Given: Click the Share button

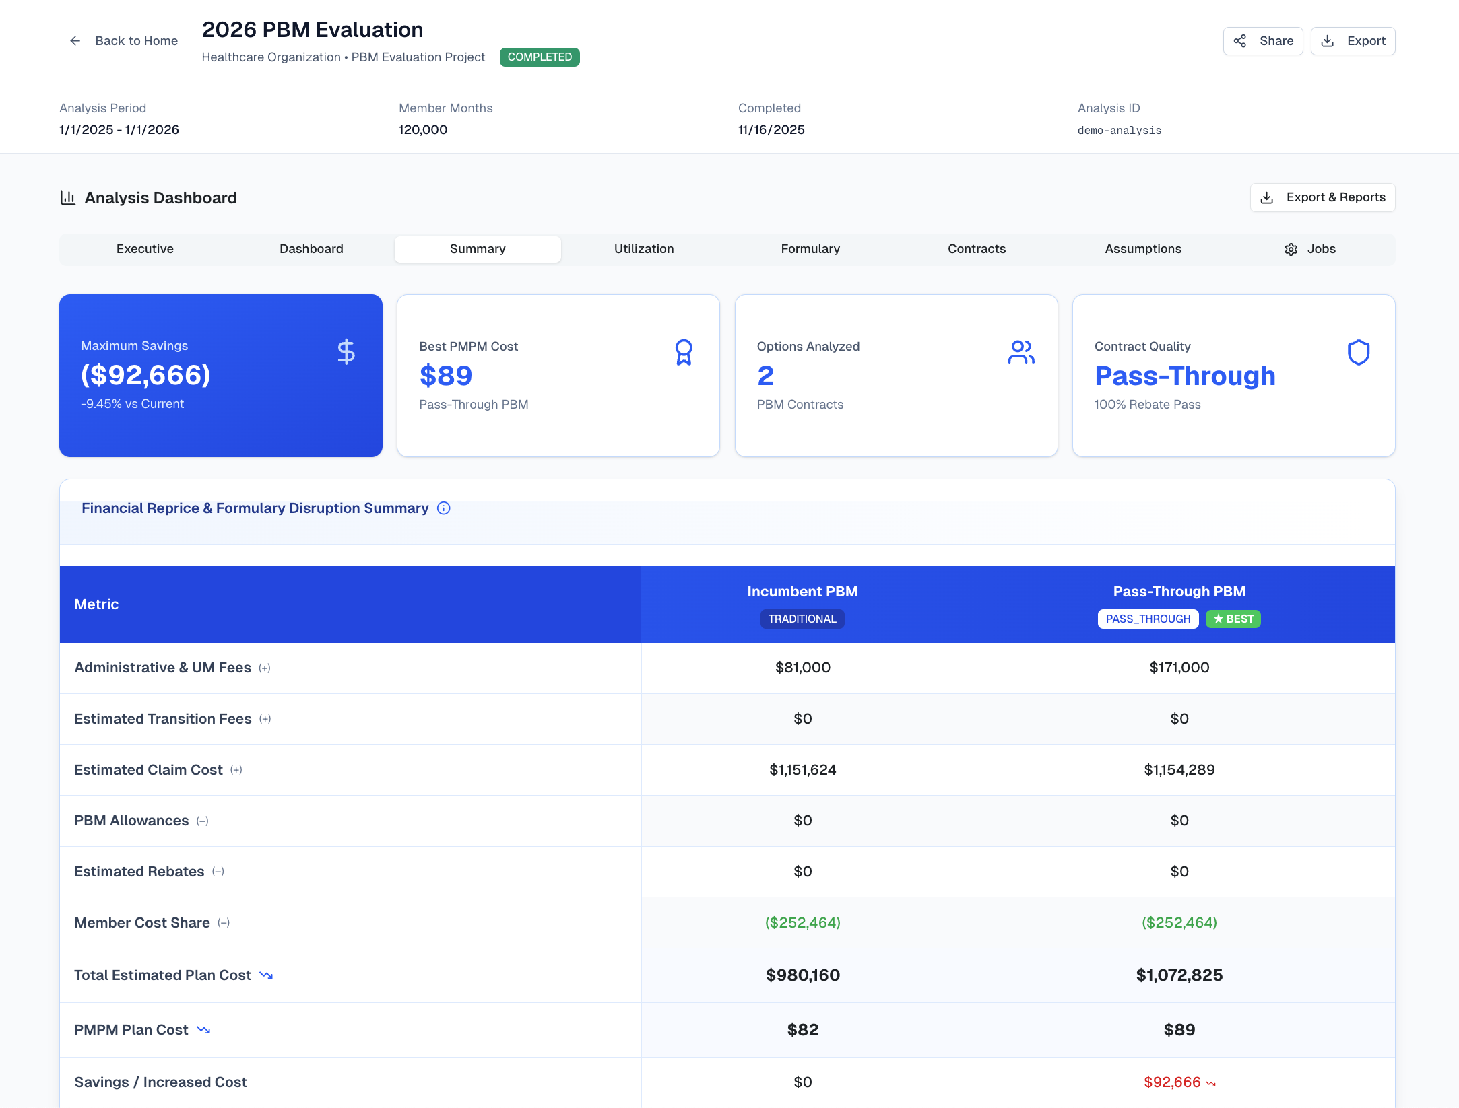Looking at the screenshot, I should coord(1263,41).
